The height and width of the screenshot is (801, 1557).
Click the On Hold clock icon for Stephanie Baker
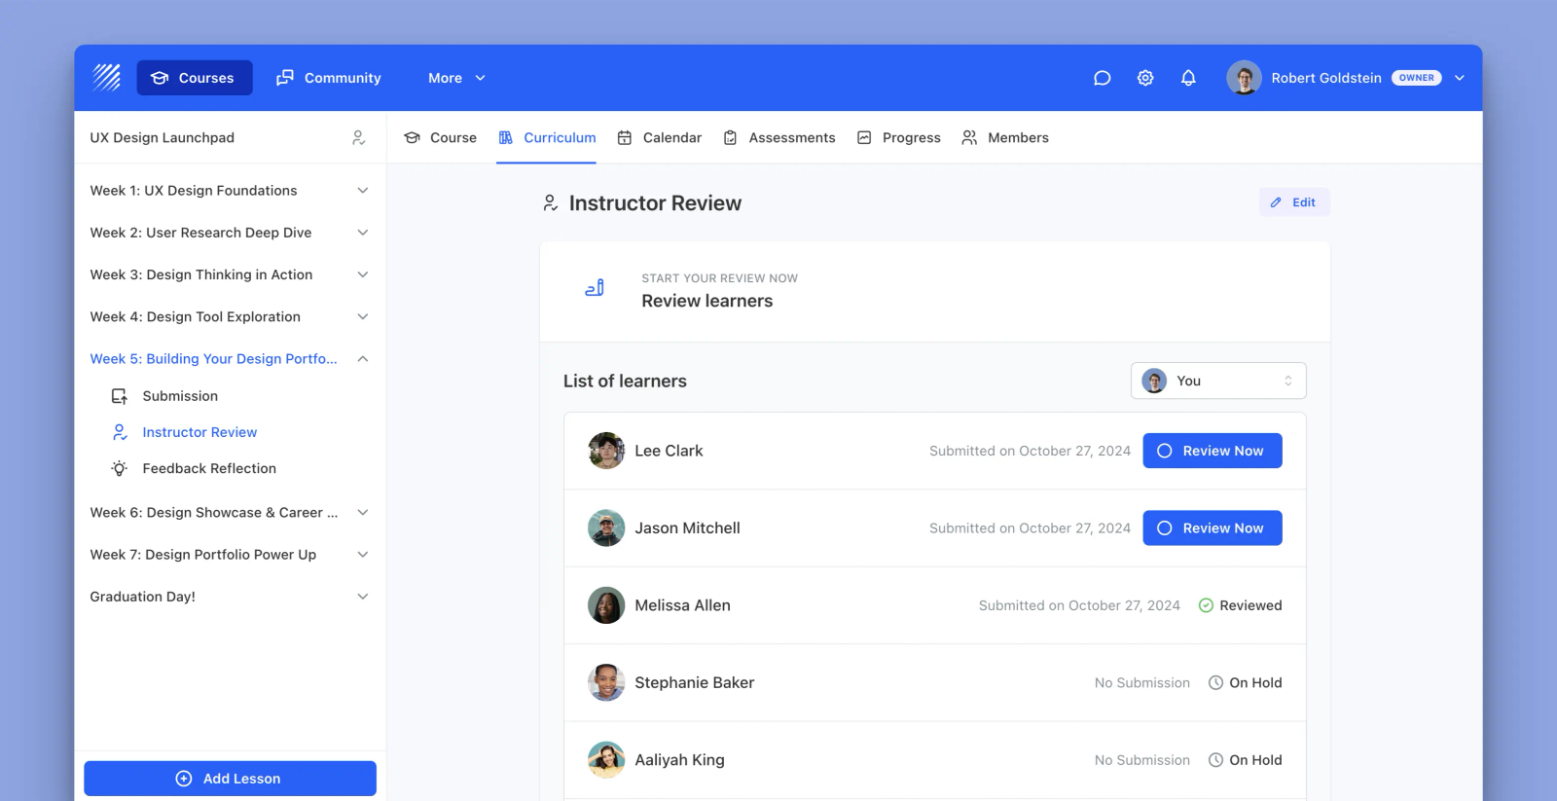pos(1215,682)
